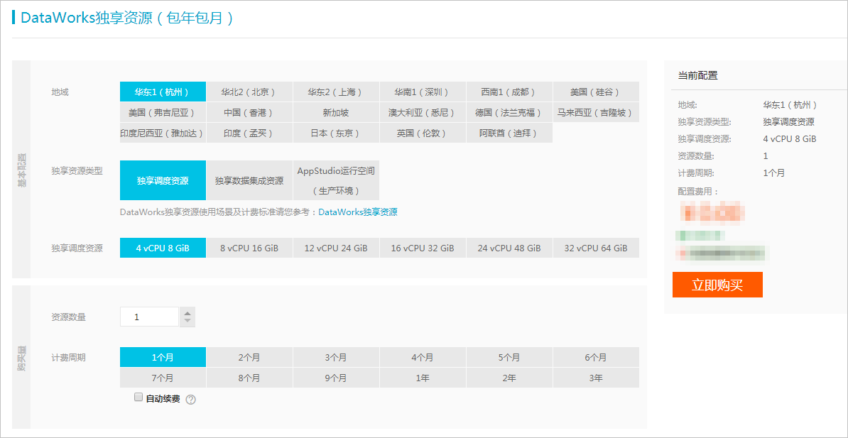Pick the 12 vCPU 24 GiB spec
848x438 pixels.
(336, 248)
